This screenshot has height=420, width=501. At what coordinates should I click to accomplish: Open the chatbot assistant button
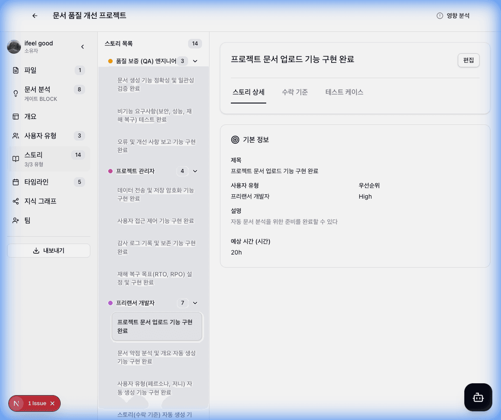click(x=478, y=397)
